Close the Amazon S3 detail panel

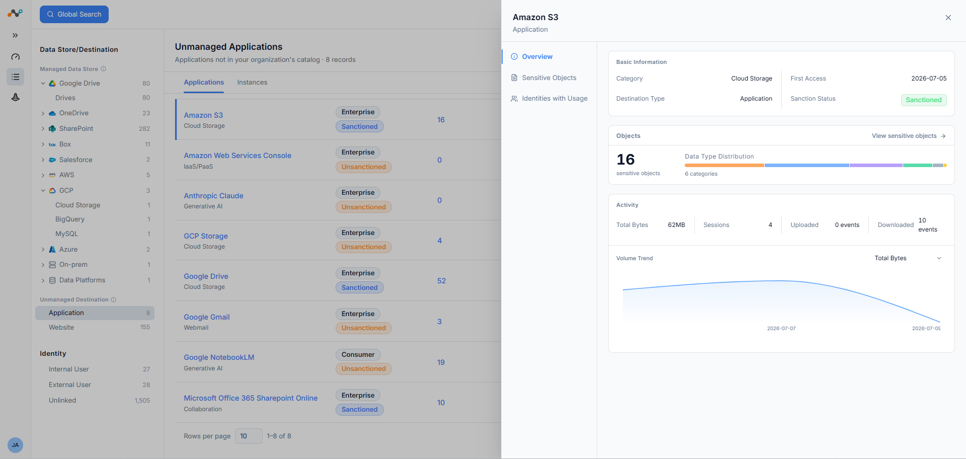click(948, 18)
